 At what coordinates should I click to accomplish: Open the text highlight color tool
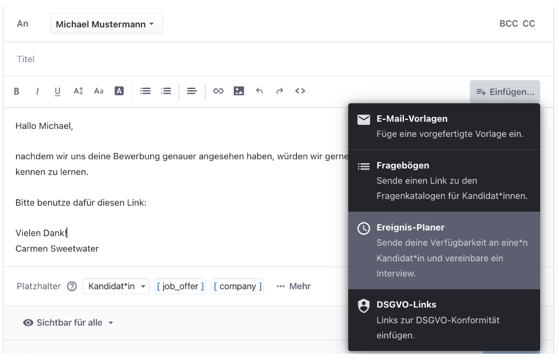[x=119, y=91]
